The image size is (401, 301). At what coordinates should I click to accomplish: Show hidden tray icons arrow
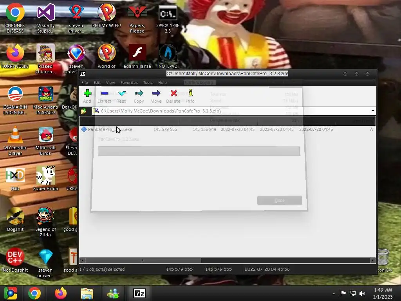click(334, 294)
